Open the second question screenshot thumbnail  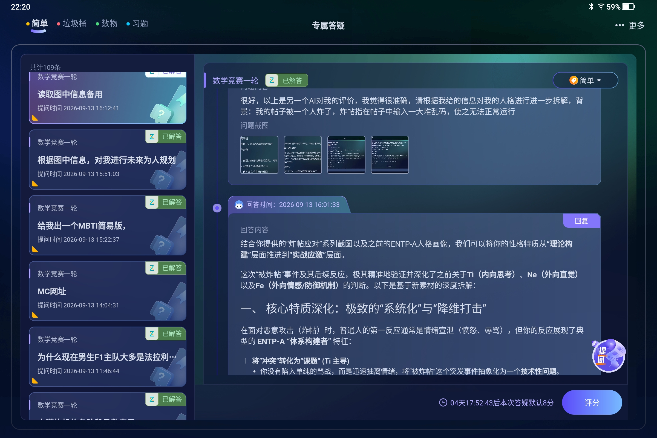[303, 155]
